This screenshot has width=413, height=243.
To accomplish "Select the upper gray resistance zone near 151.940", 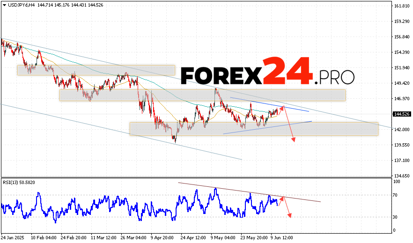I will tap(96, 70).
